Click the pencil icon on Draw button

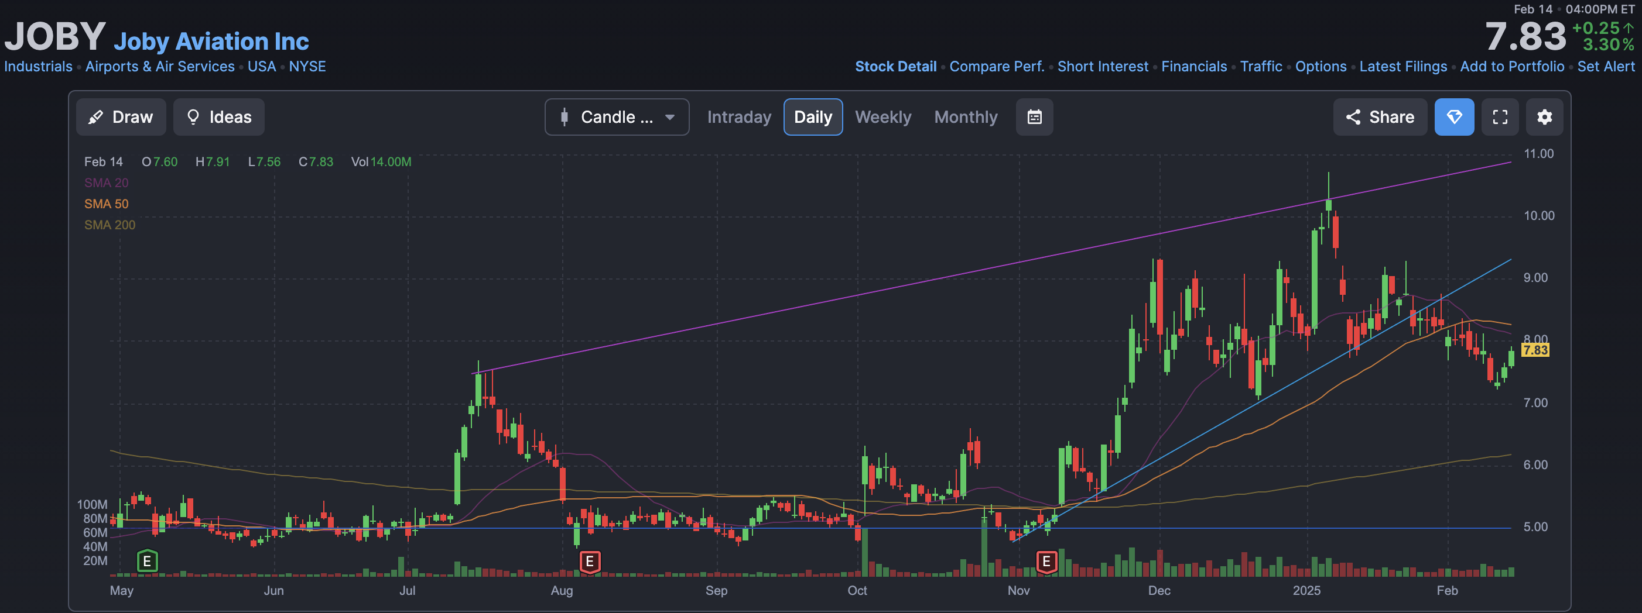tap(95, 117)
